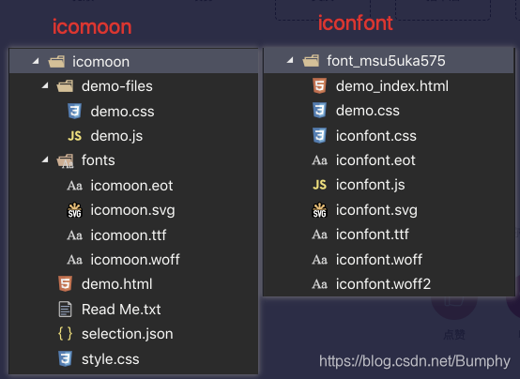Click JS icon beside demo.js
The width and height of the screenshot is (520, 379).
click(x=74, y=136)
